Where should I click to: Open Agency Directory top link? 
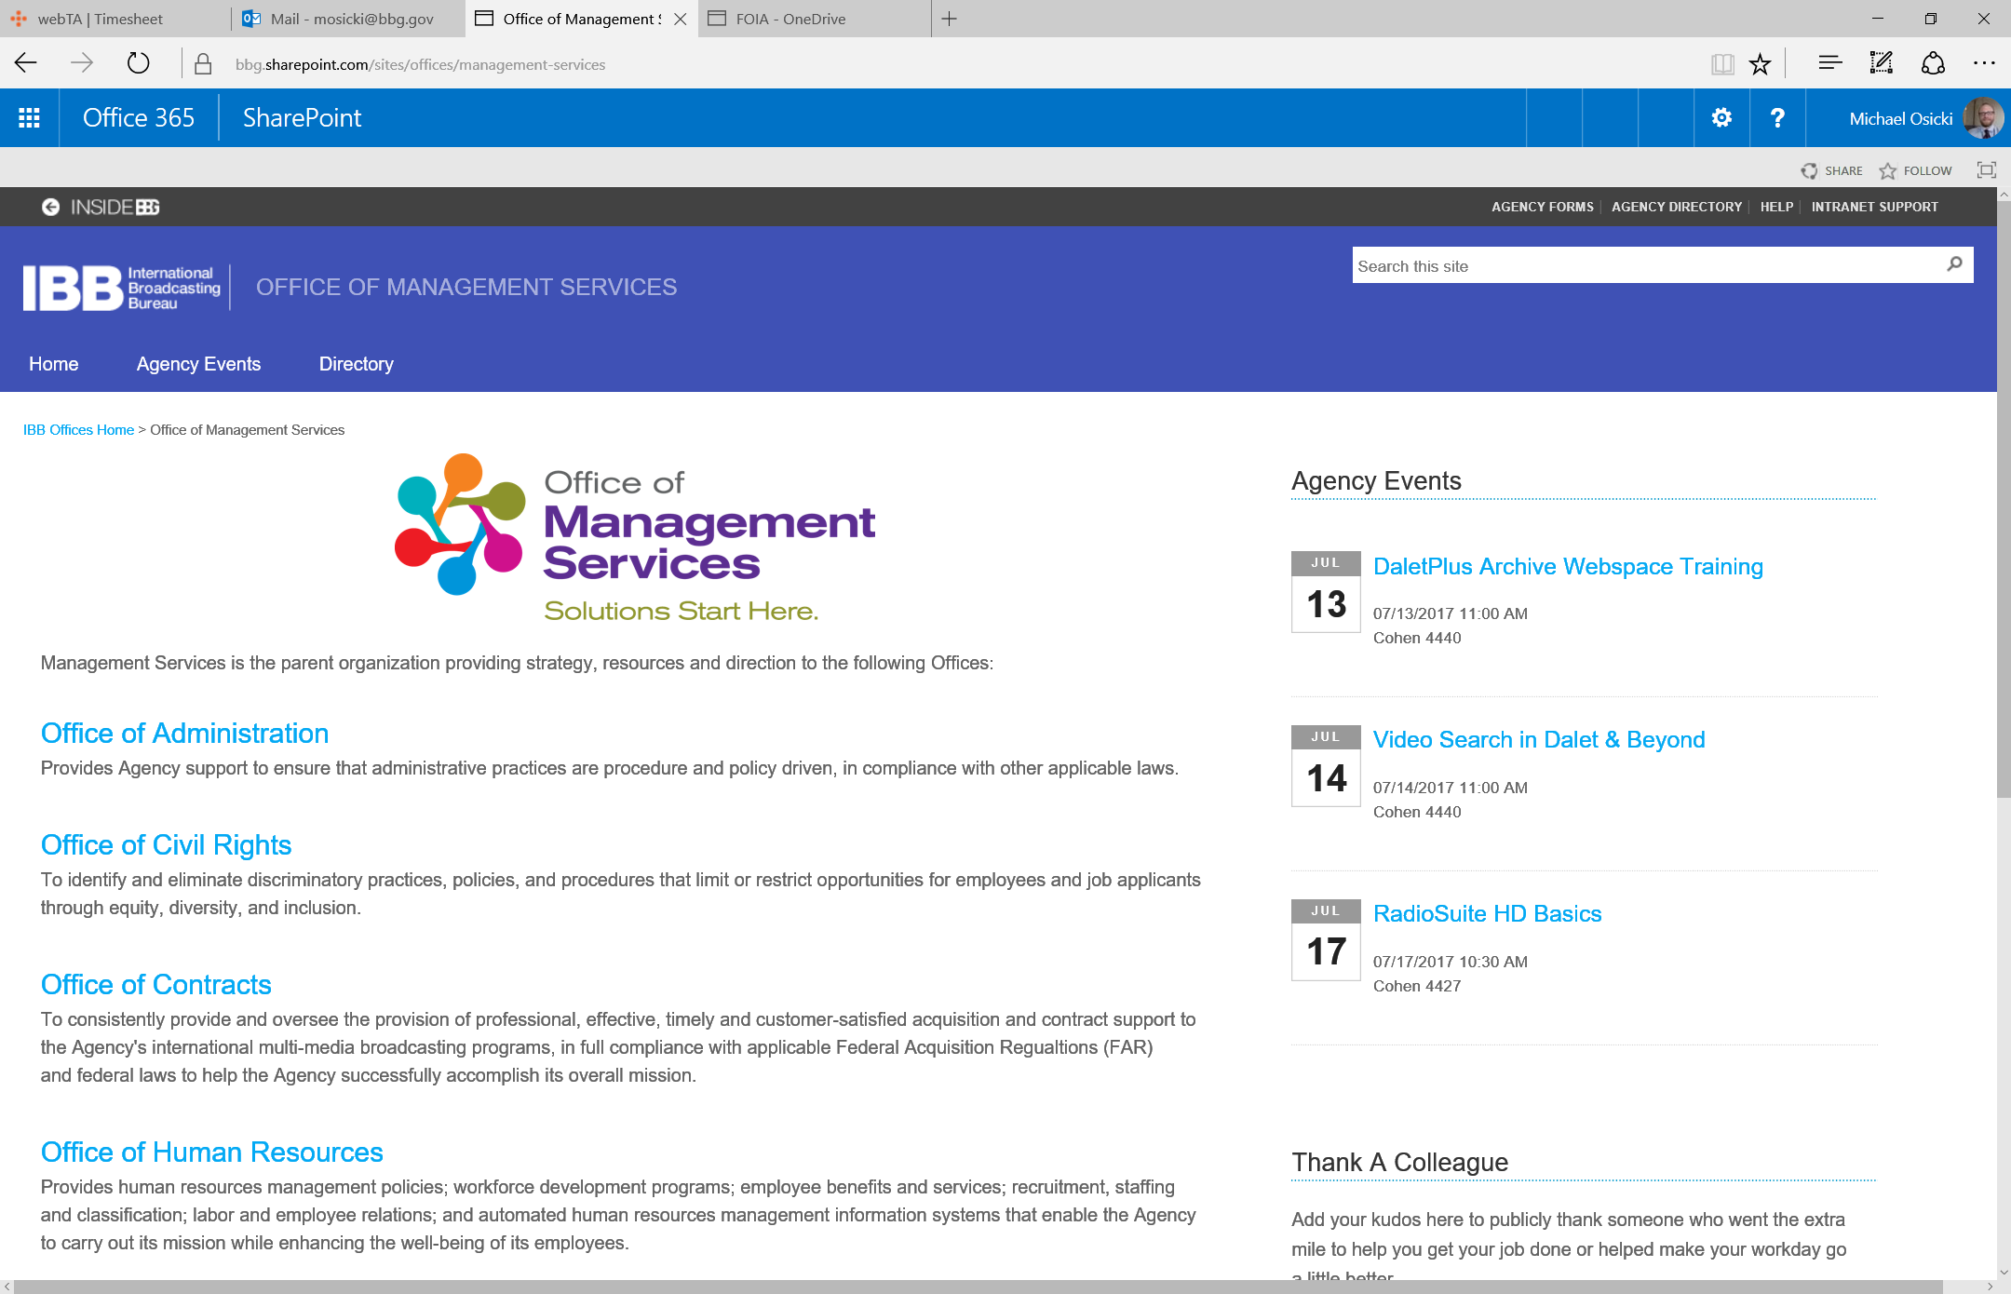1676,207
